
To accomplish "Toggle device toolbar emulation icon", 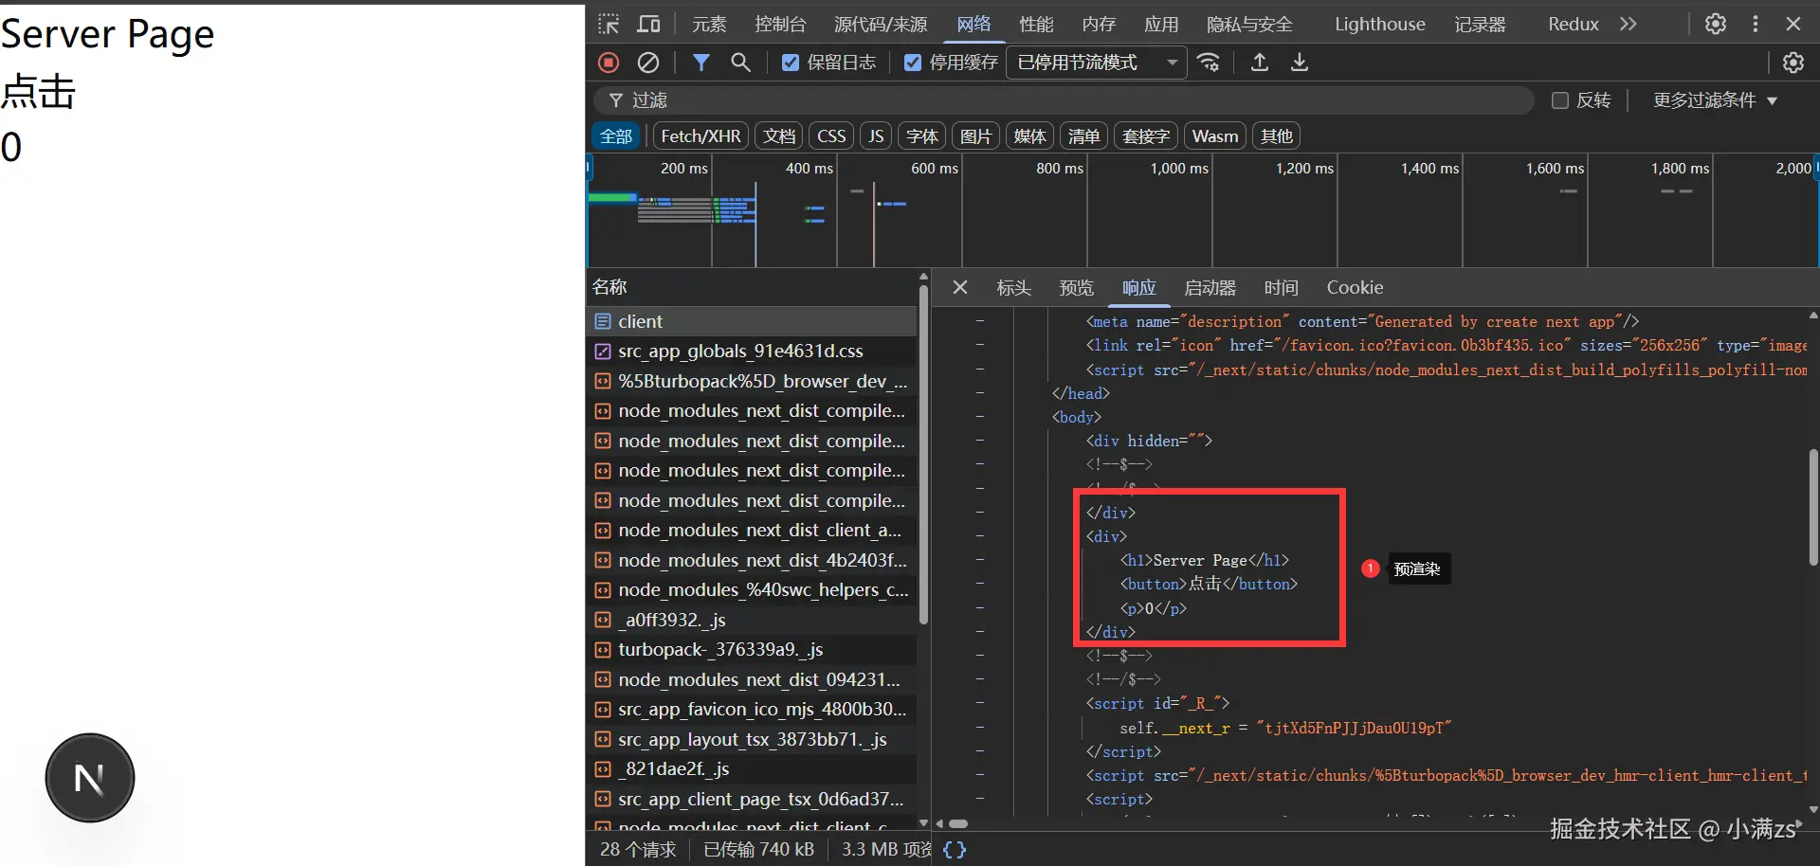I will coord(649,24).
